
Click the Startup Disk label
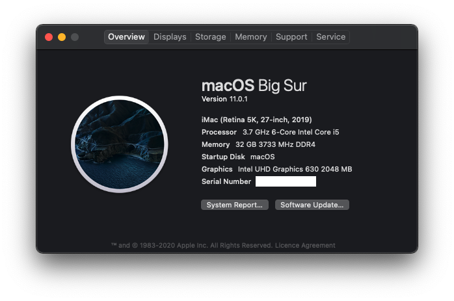pos(223,157)
